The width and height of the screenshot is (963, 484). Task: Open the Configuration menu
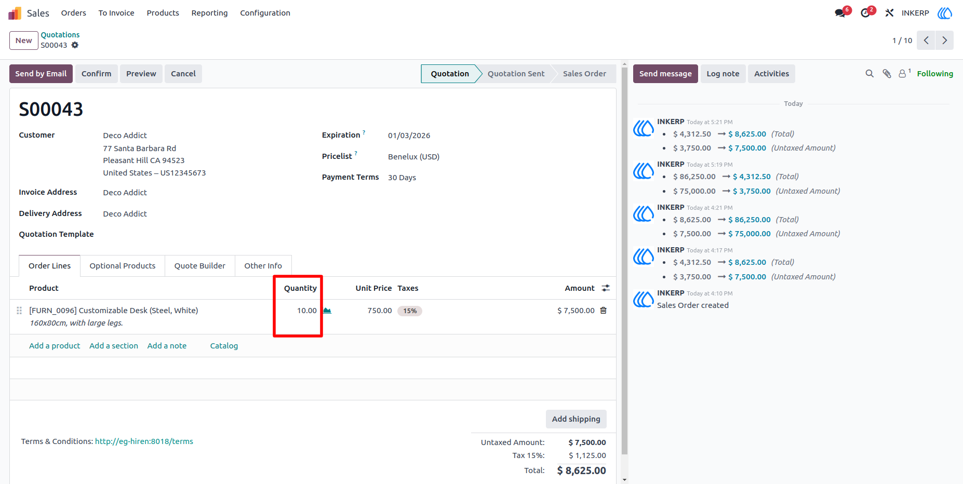tap(265, 13)
